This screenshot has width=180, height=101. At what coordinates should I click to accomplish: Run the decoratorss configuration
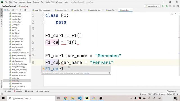163,6
